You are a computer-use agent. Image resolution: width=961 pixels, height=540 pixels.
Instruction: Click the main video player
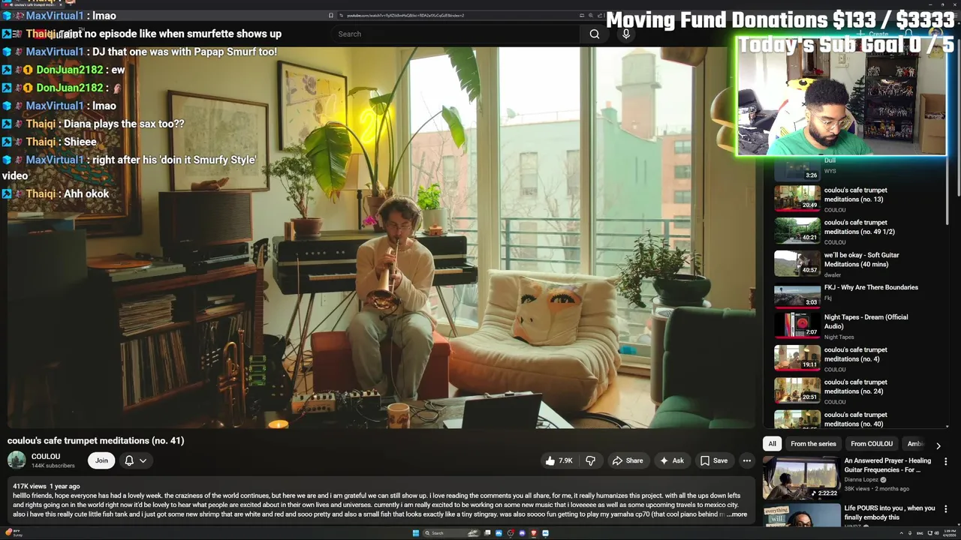(381, 238)
